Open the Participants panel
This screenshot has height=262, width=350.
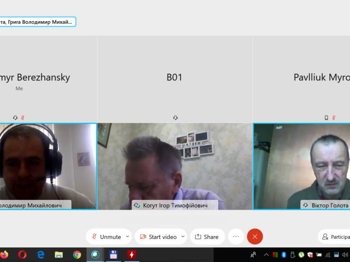[x=335, y=237]
